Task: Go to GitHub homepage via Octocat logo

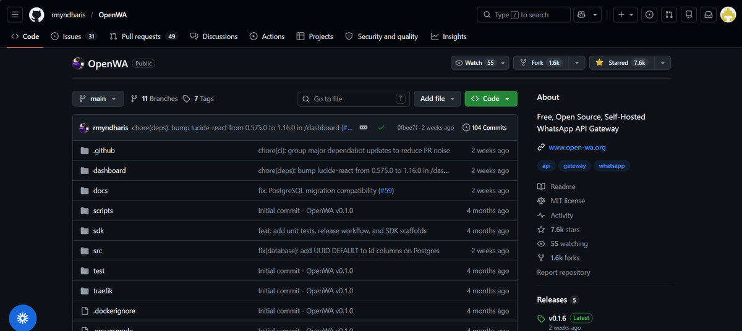Action: pos(36,15)
